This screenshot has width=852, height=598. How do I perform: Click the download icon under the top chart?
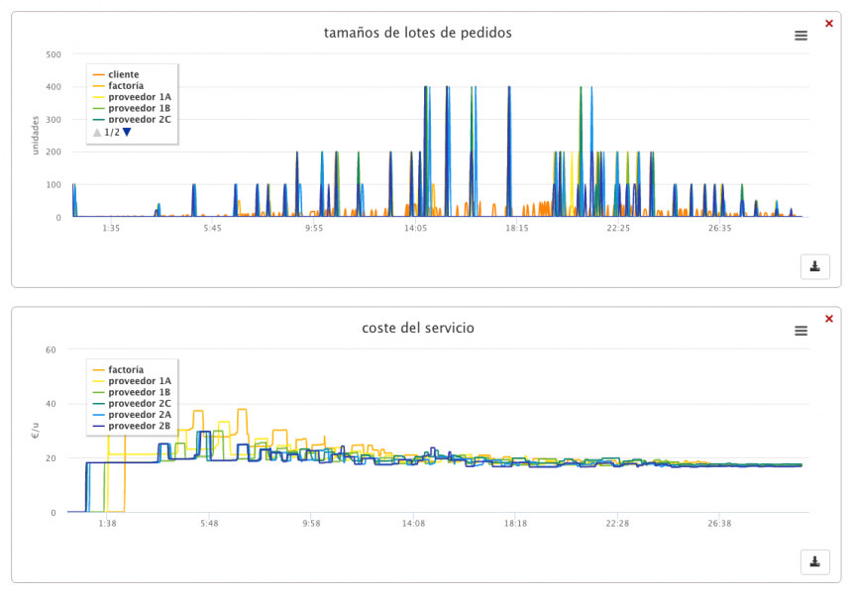tap(814, 266)
